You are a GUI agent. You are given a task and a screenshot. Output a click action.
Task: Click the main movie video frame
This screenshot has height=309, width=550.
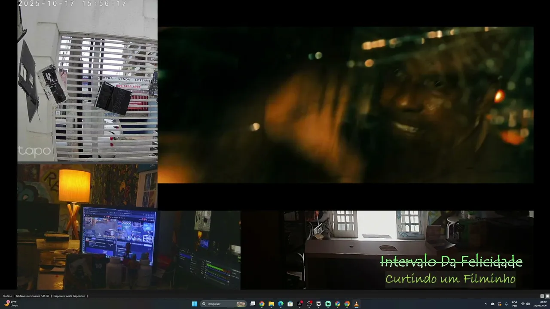[346, 105]
